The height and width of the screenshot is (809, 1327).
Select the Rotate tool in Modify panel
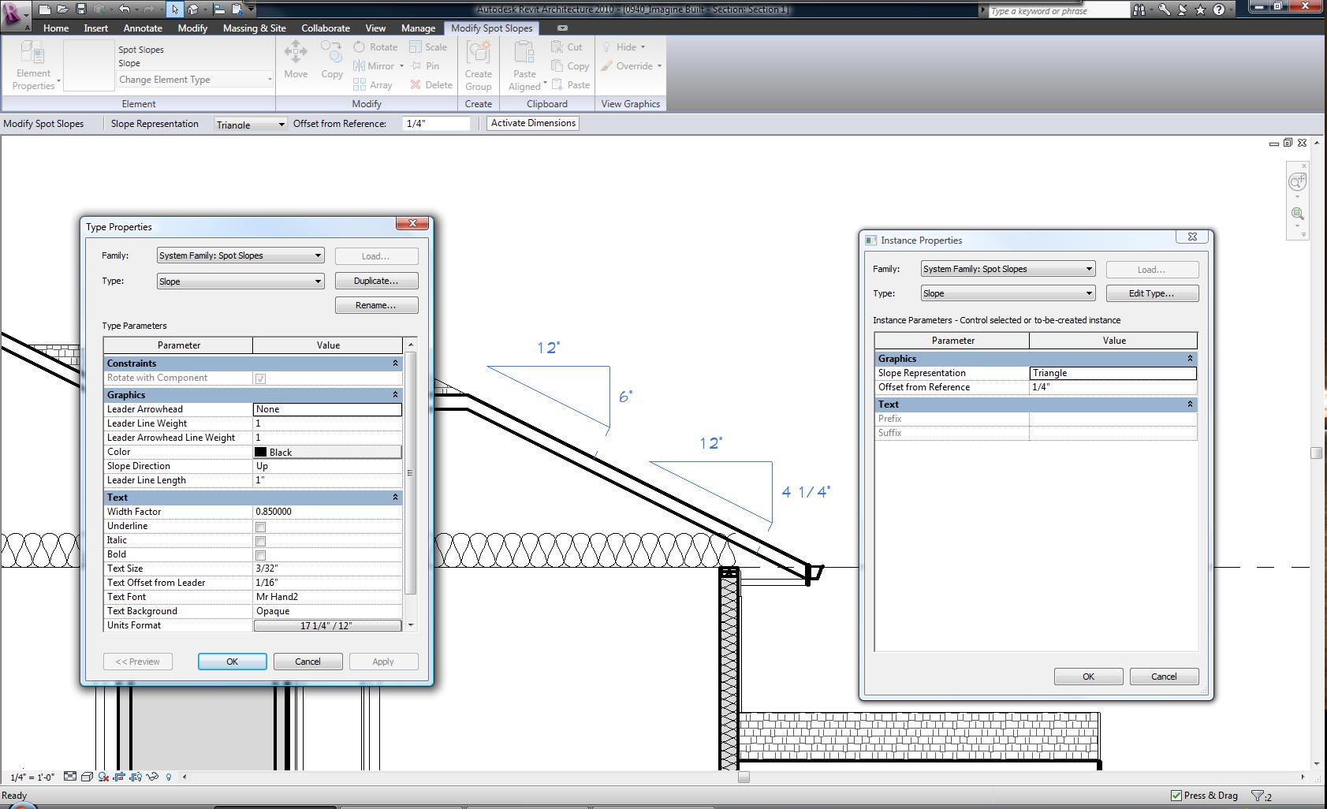coord(375,47)
